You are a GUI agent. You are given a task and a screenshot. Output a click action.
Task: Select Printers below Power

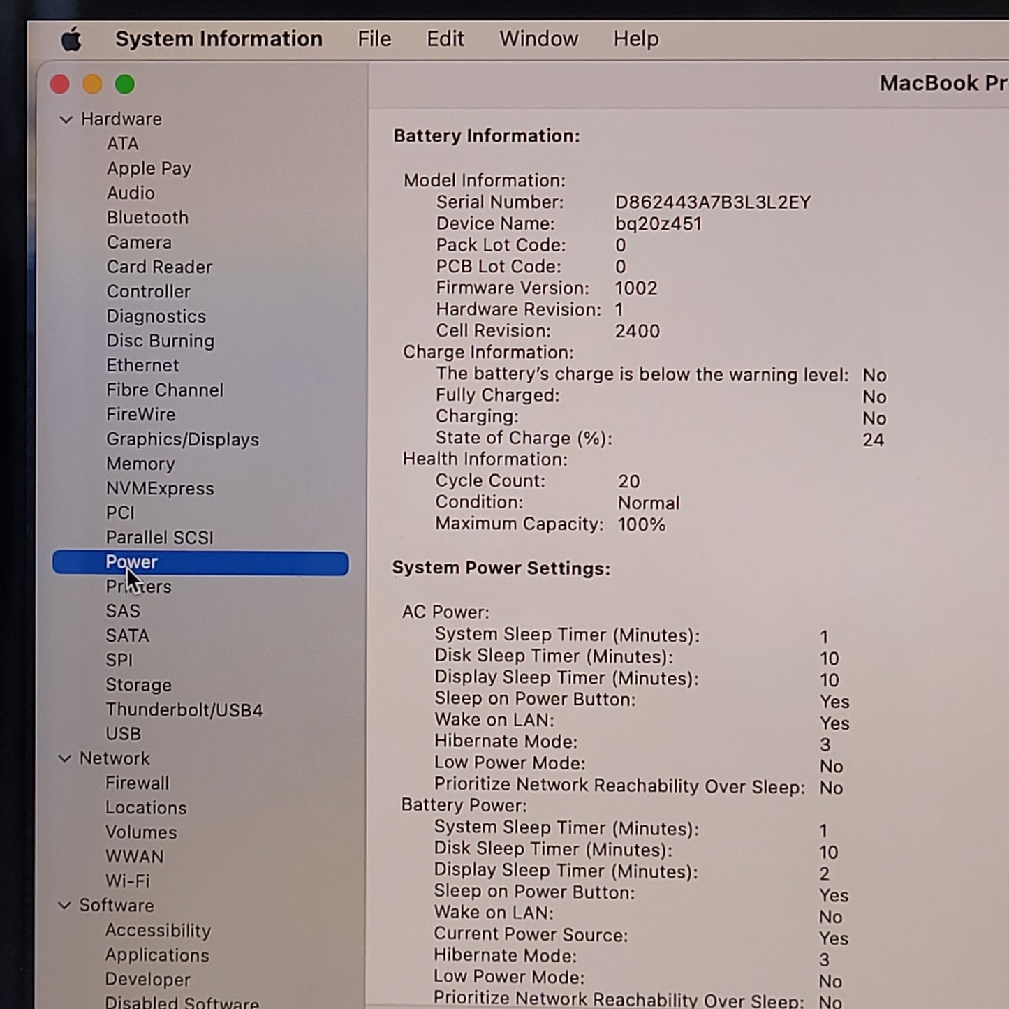(x=138, y=587)
